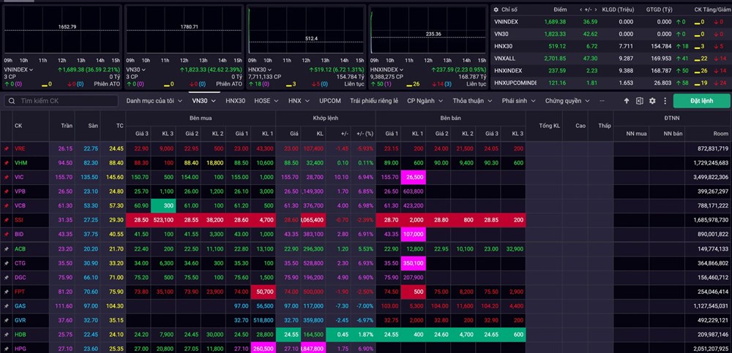Switch to the HNX30 tab
Screen dimensions: 732x353
(x=235, y=100)
